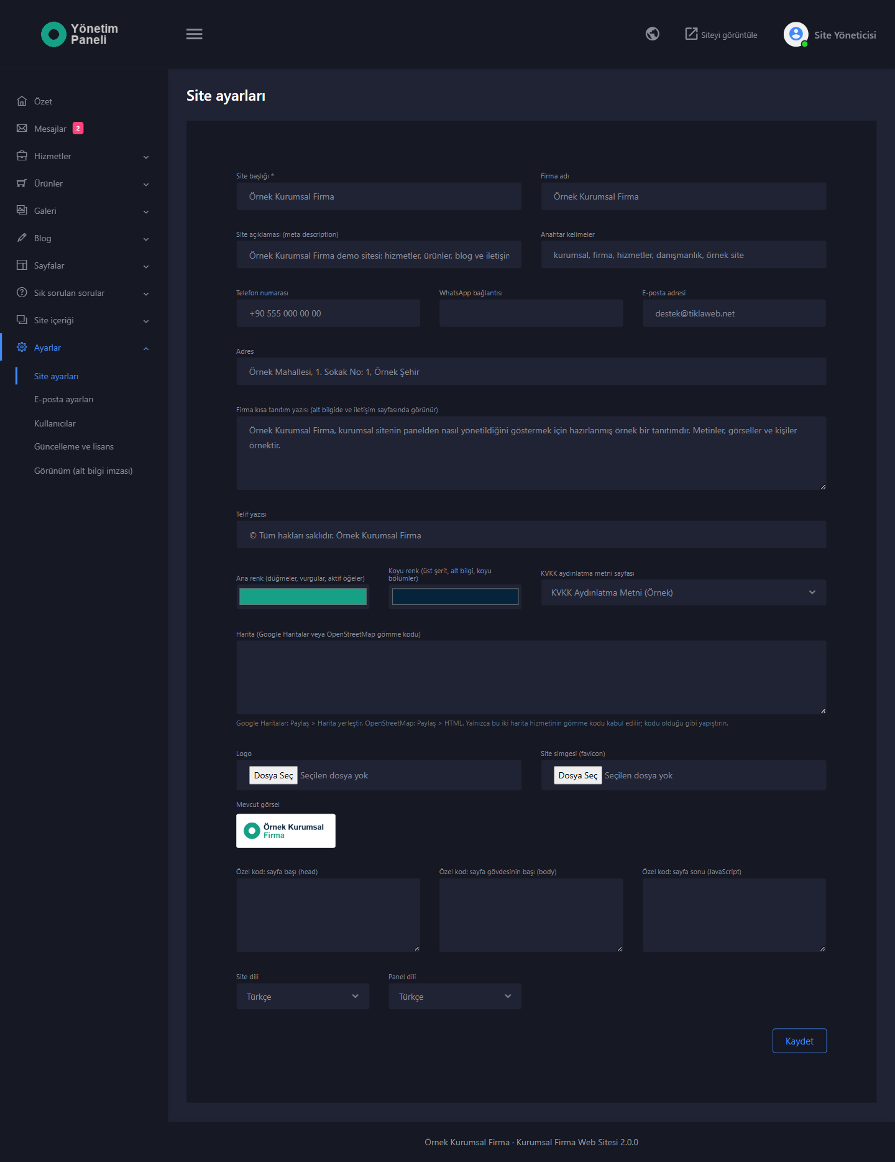Expand the Ürünler submenu chevron

tap(146, 184)
